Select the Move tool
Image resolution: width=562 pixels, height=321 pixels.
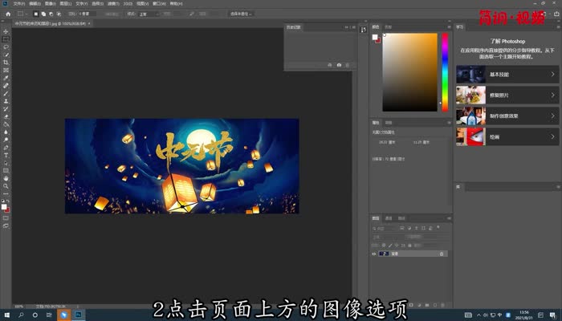pyautogui.click(x=6, y=31)
